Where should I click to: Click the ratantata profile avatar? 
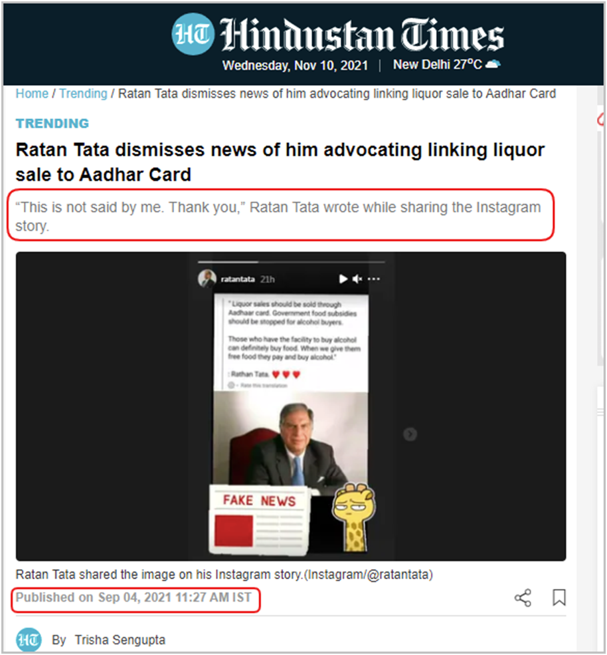click(x=207, y=279)
